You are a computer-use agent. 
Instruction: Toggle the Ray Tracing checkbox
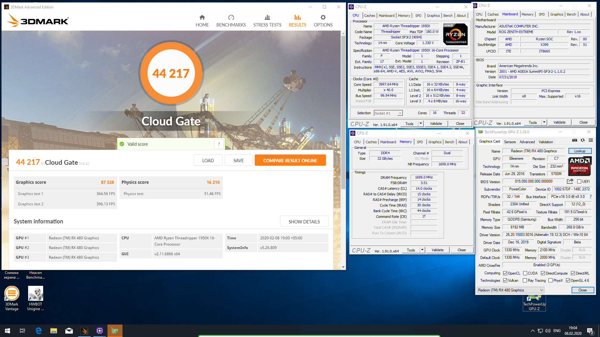[x=525, y=281]
